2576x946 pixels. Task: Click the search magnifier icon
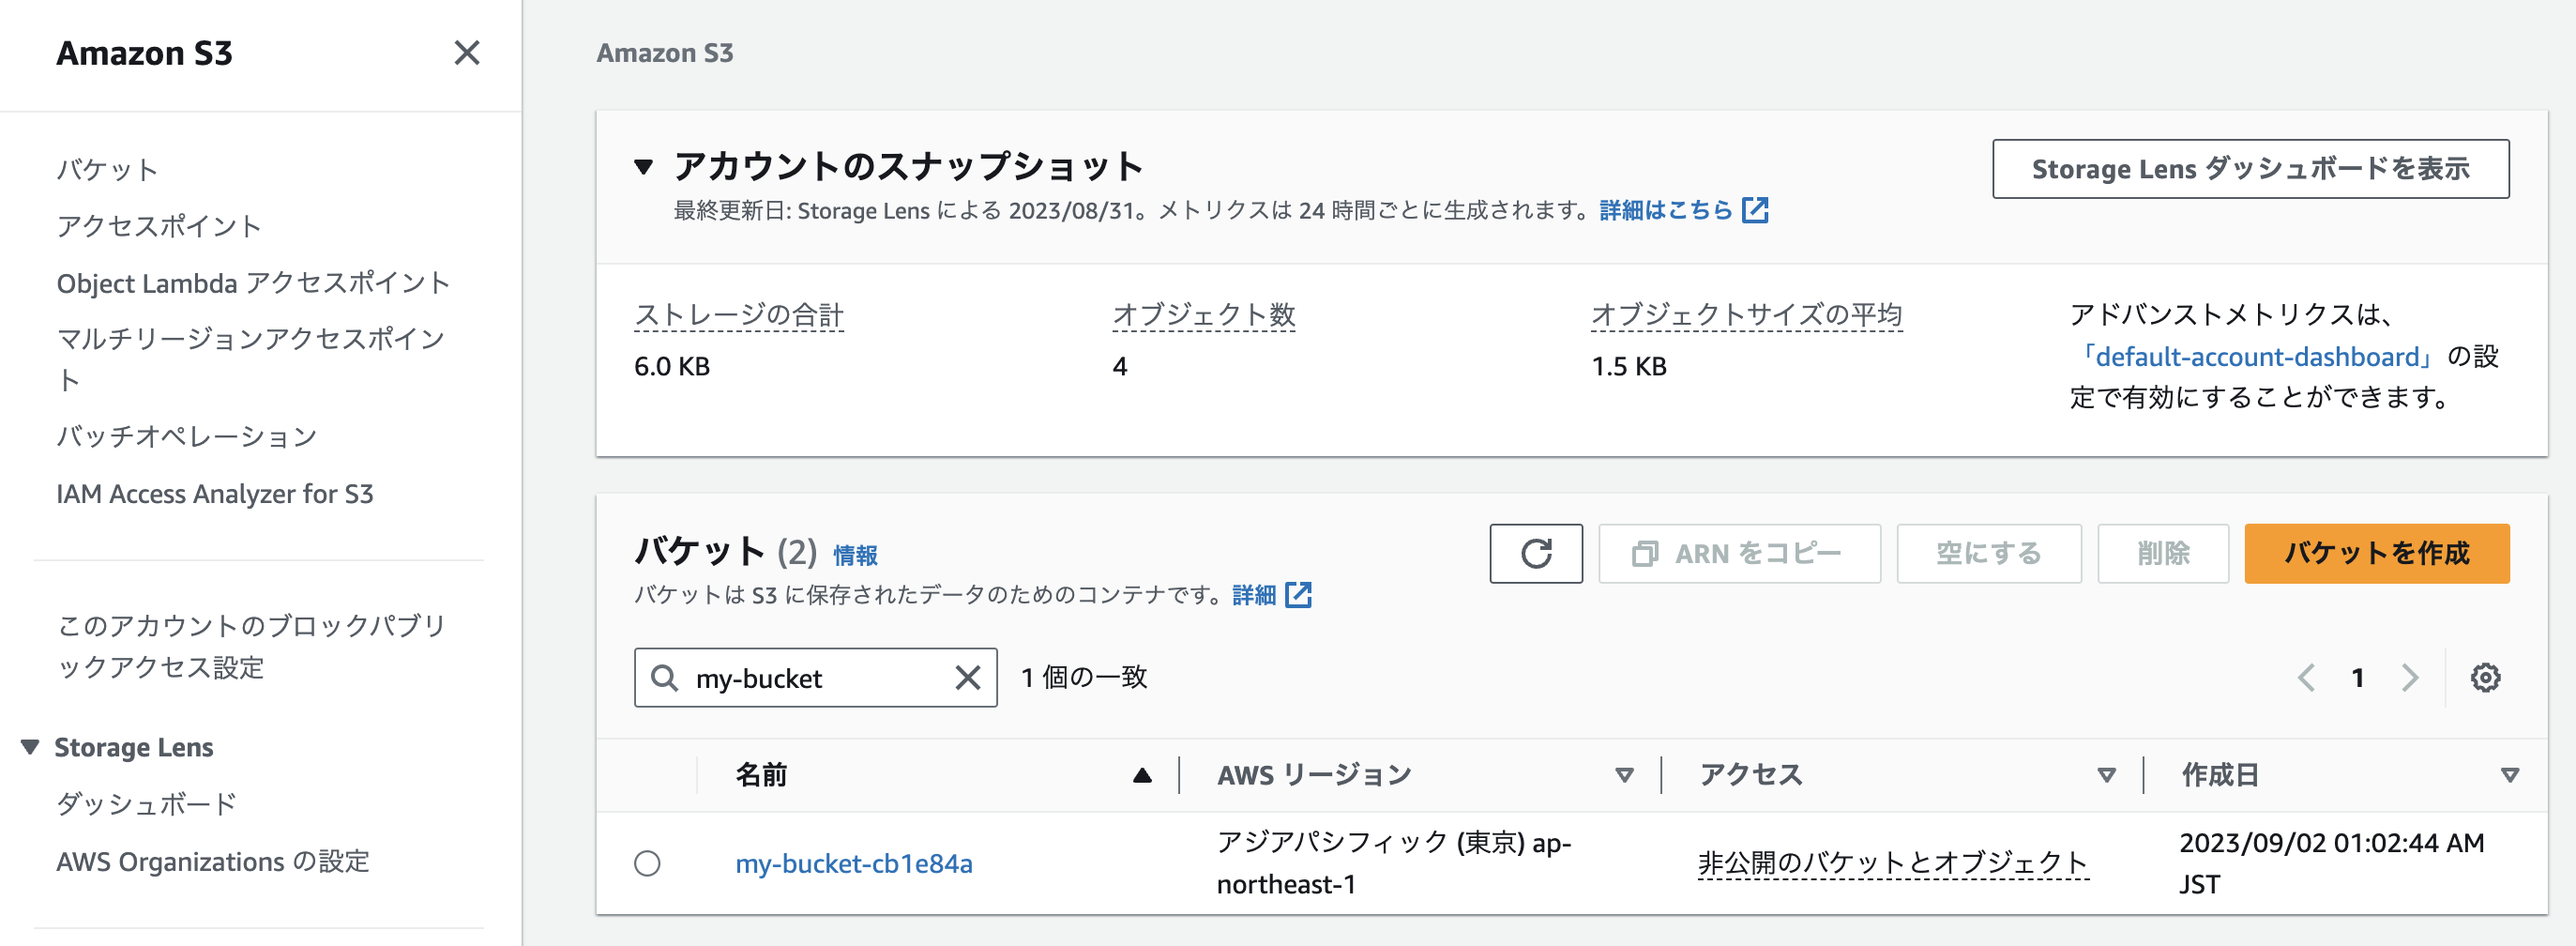click(x=664, y=678)
